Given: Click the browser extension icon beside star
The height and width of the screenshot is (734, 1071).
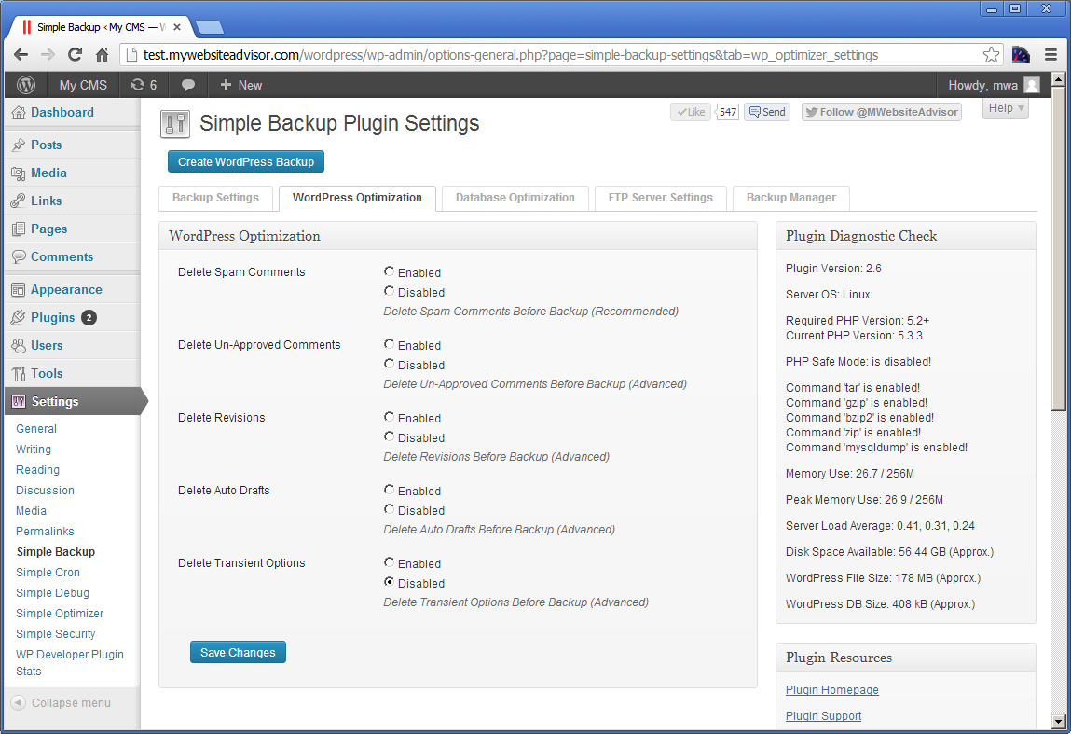Looking at the screenshot, I should tap(1021, 55).
